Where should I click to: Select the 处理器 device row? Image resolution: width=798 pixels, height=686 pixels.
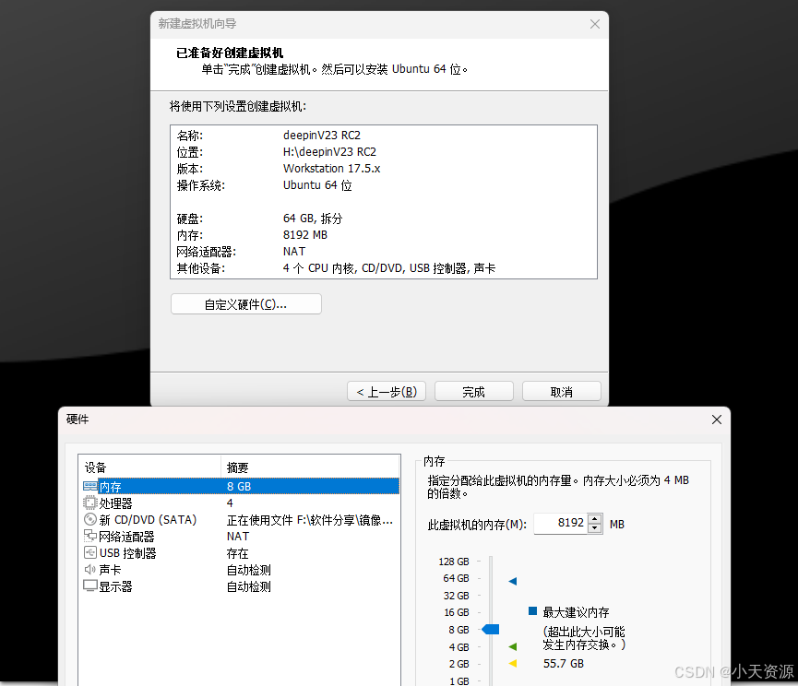pyautogui.click(x=241, y=503)
